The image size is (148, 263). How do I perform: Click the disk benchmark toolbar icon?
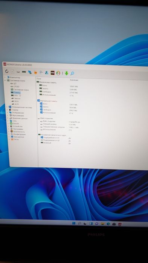pyautogui.click(x=18, y=72)
